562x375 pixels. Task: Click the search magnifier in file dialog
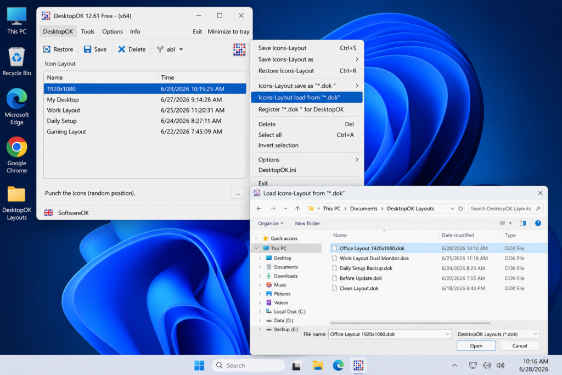pyautogui.click(x=538, y=209)
